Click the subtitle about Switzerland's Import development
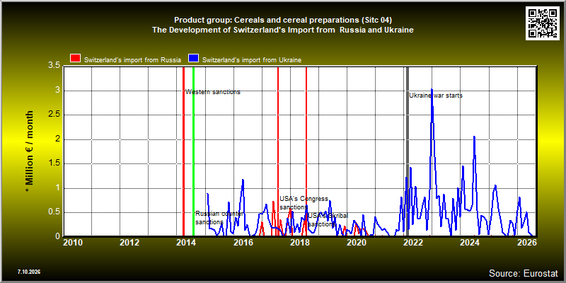566x283 pixels. click(x=283, y=30)
